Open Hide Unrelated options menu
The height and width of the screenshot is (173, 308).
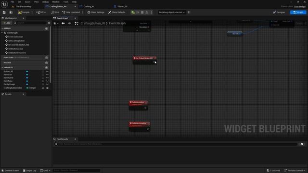pyautogui.click(x=82, y=12)
